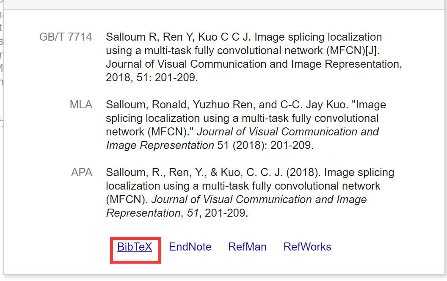Click the italic journal name in MLA citation
Screen dimensions: 447x281
click(x=242, y=138)
